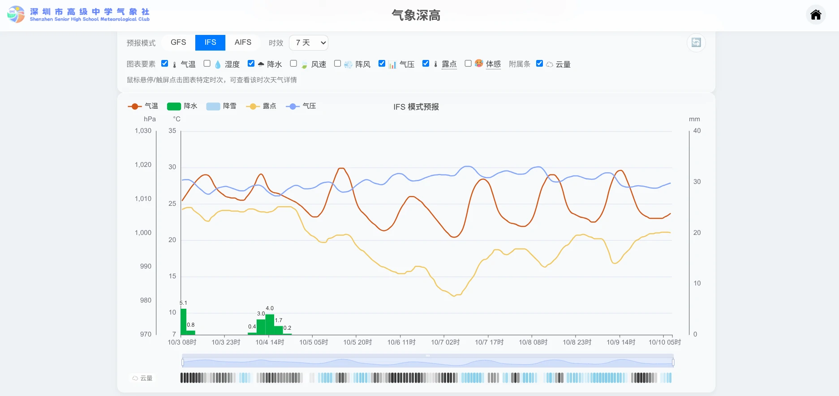Toggle the 气温 legend series marker

tap(134, 106)
